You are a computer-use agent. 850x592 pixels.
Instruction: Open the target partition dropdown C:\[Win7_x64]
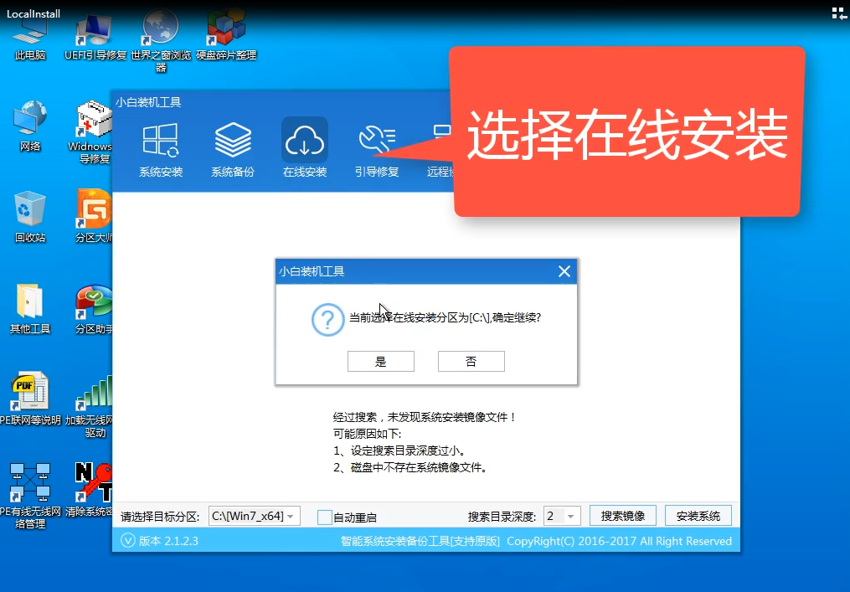(x=255, y=515)
